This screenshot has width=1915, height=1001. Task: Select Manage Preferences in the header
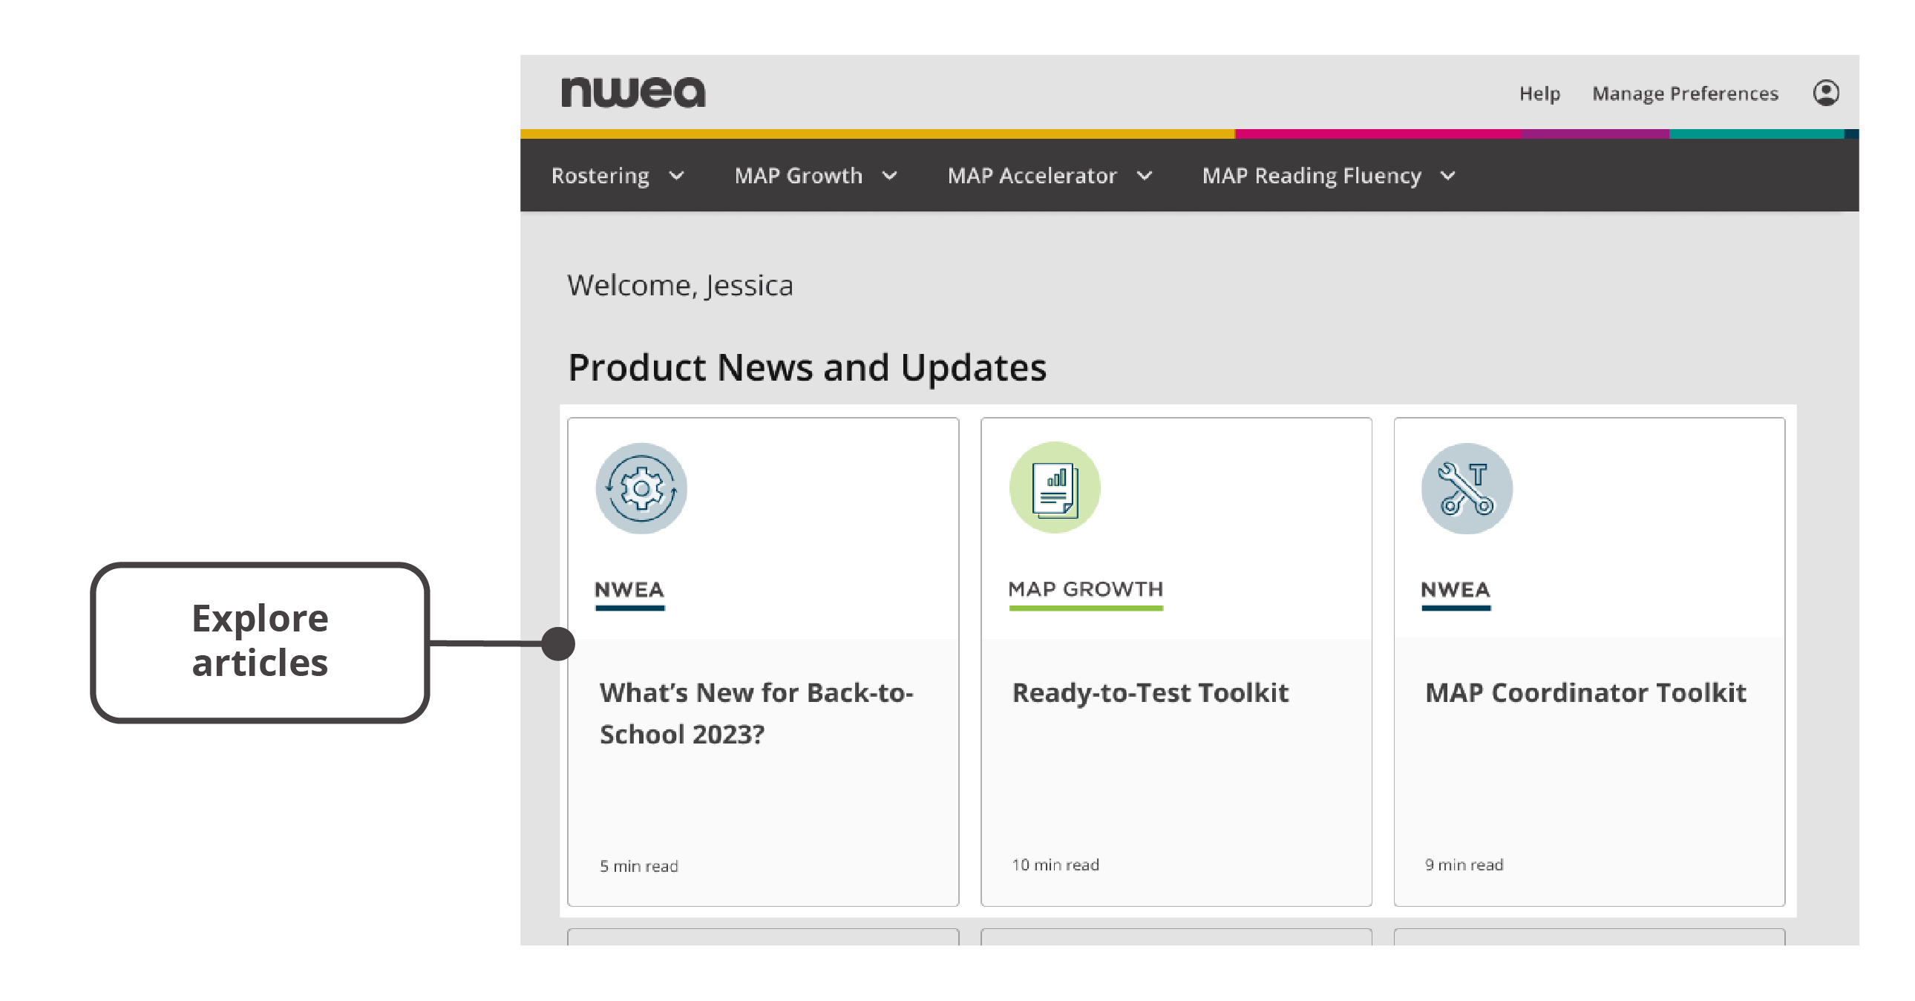[x=1686, y=93]
